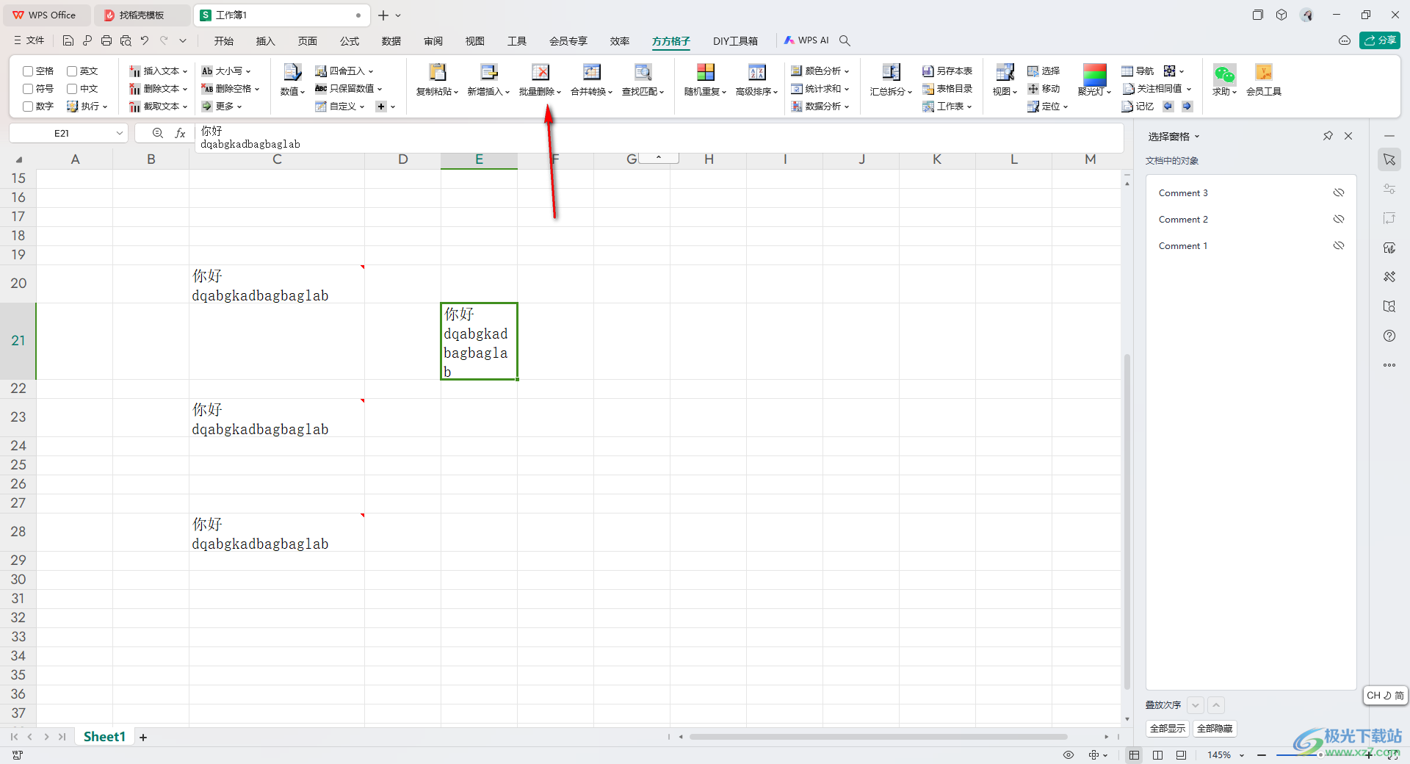Click the zoom magnifier in formula bar
This screenshot has height=764, width=1410.
[x=157, y=133]
